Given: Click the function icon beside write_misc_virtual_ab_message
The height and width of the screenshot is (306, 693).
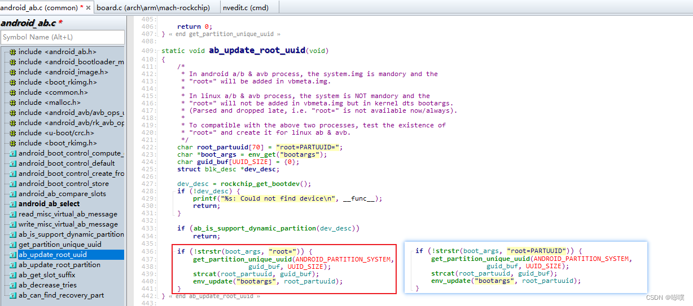Looking at the screenshot, I should click(12, 224).
